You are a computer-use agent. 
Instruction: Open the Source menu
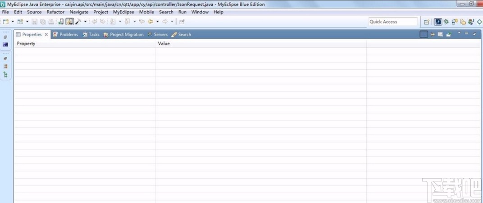tap(34, 12)
